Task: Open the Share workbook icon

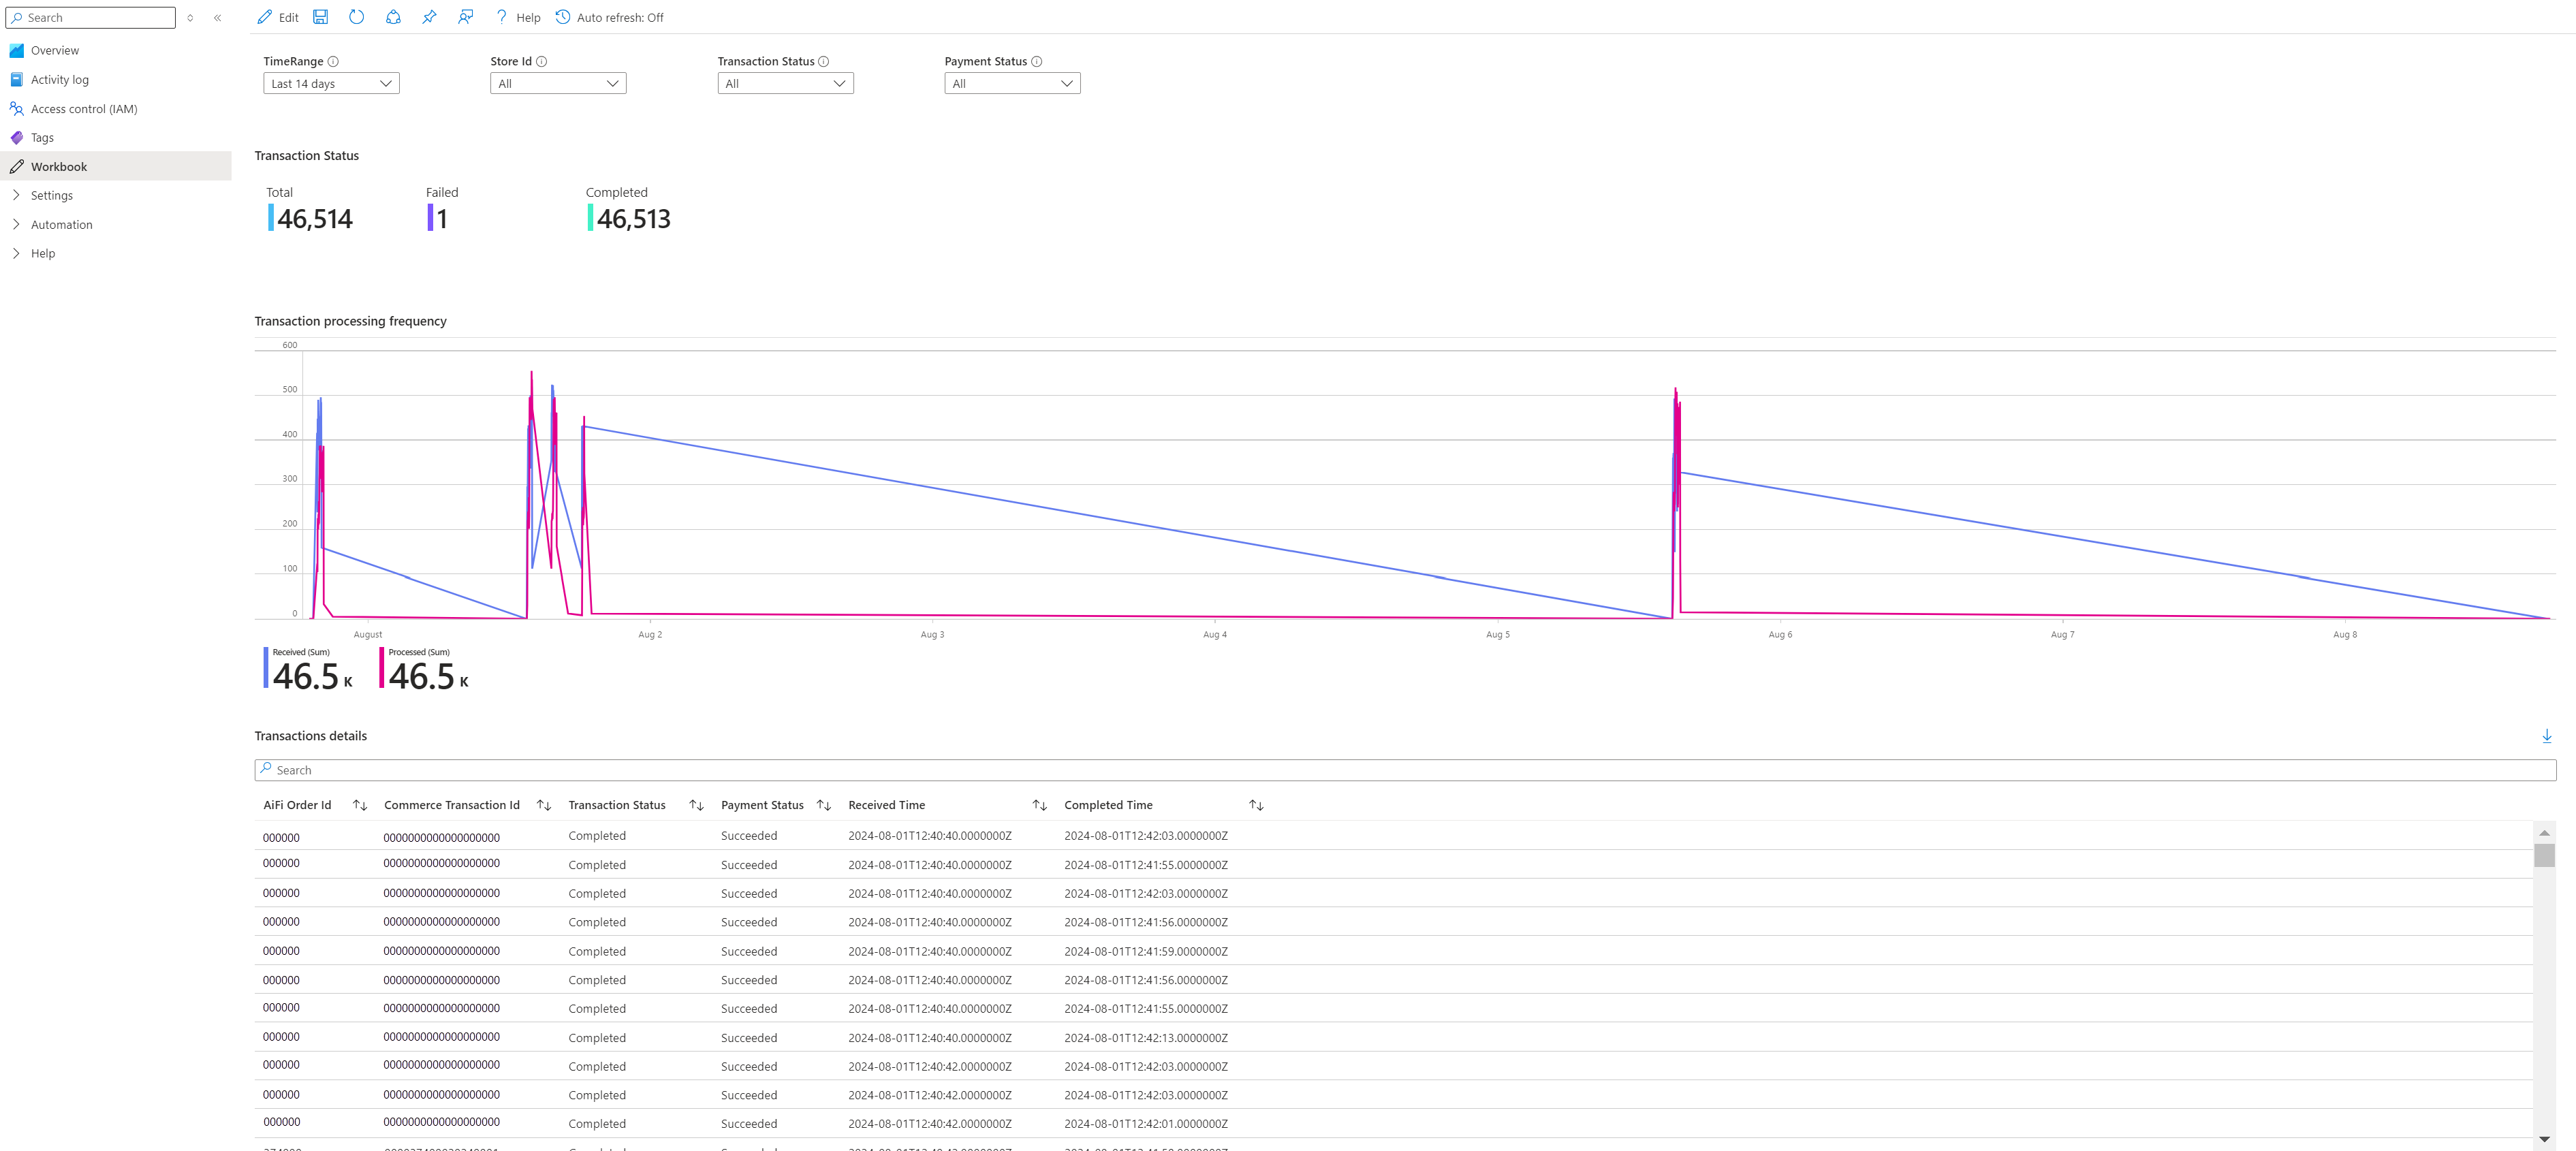Action: tap(393, 17)
